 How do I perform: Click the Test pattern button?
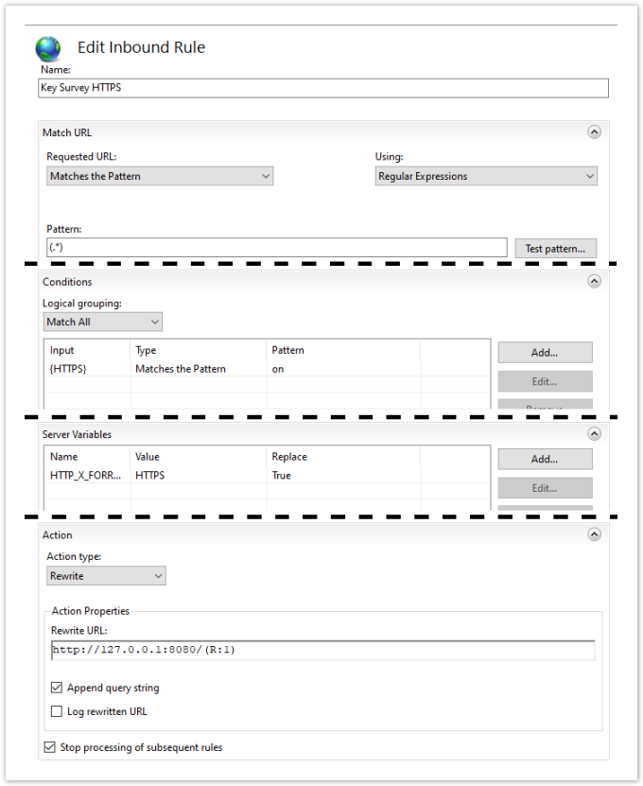(555, 249)
